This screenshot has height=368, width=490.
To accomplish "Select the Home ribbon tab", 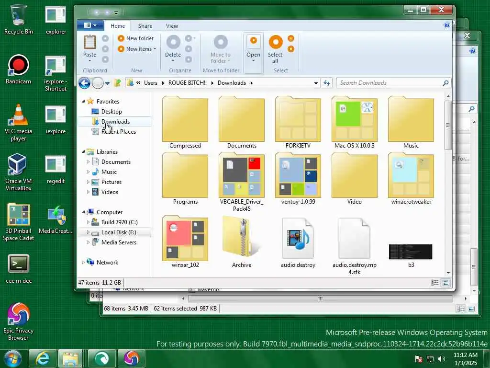I will (118, 26).
